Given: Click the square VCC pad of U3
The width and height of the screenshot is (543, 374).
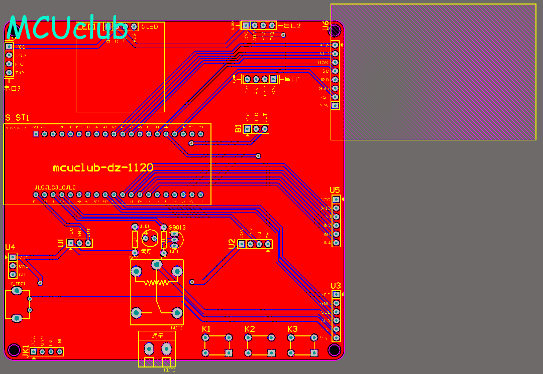Looking at the screenshot, I should tap(336, 294).
